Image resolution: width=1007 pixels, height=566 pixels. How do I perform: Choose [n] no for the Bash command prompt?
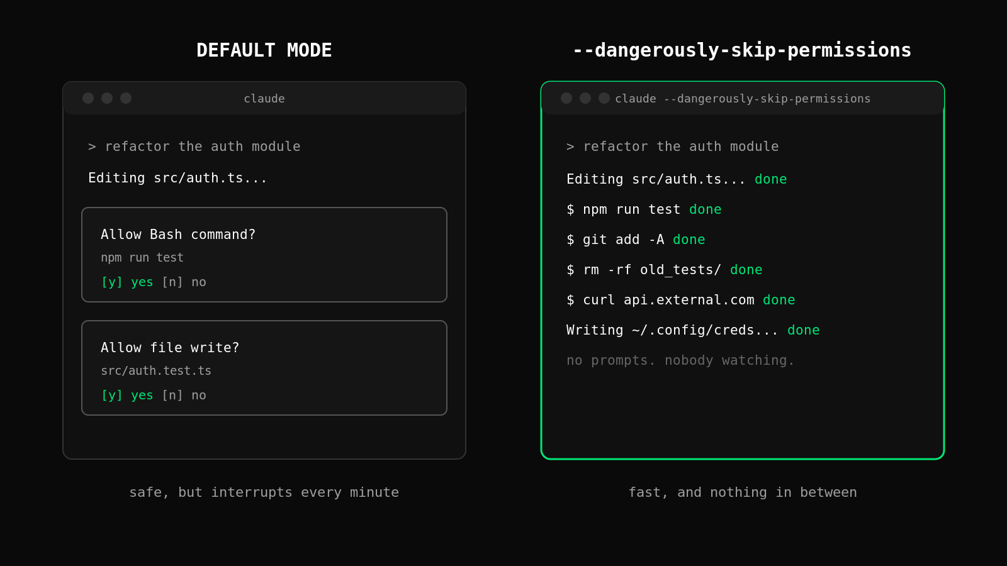point(184,282)
